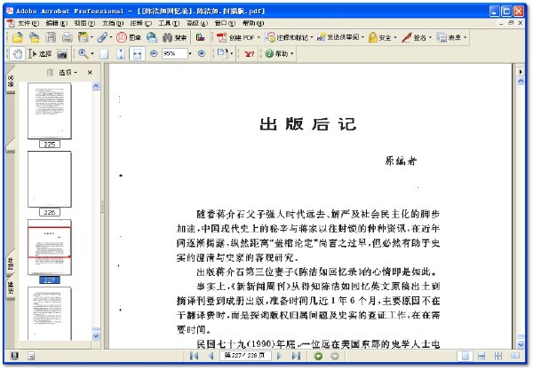Go to previous page button
The height and width of the screenshot is (370, 533).
click(x=211, y=356)
